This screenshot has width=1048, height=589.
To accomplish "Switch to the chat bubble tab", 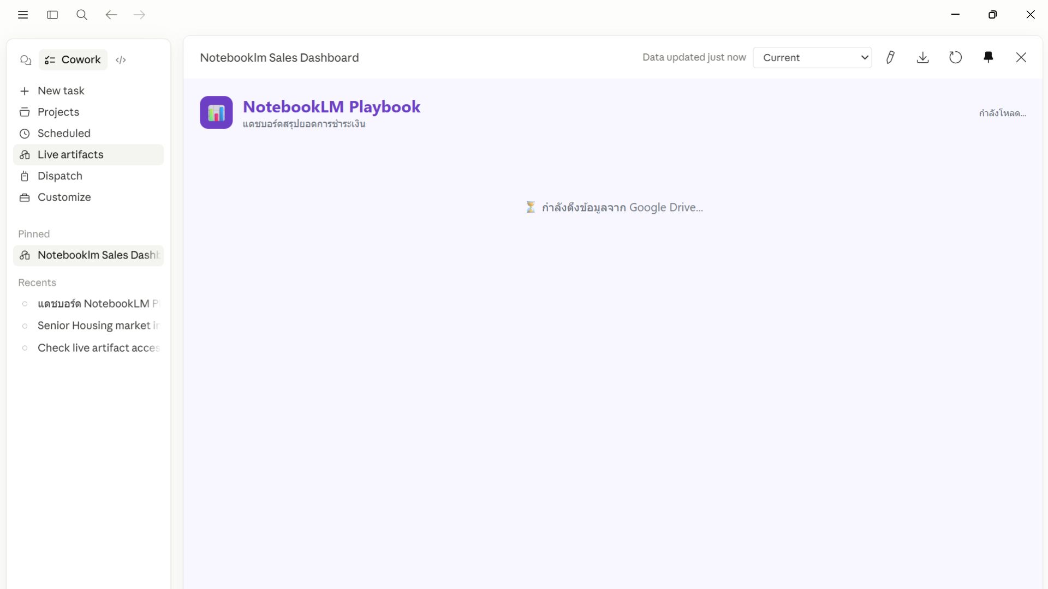I will tap(26, 60).
